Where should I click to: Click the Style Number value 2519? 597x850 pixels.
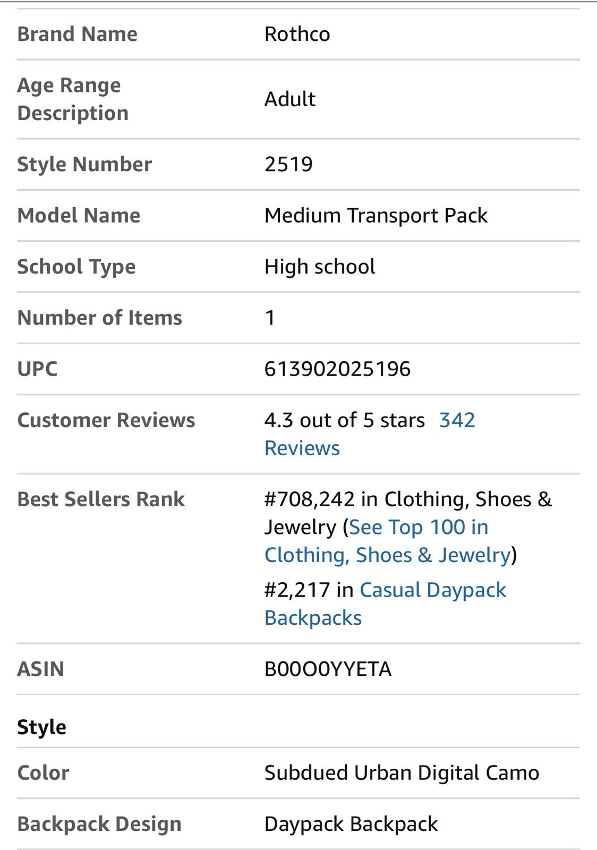pyautogui.click(x=288, y=164)
